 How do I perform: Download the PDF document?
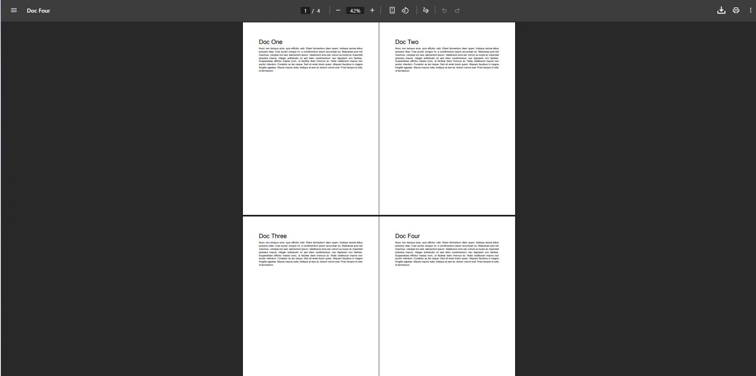click(721, 10)
